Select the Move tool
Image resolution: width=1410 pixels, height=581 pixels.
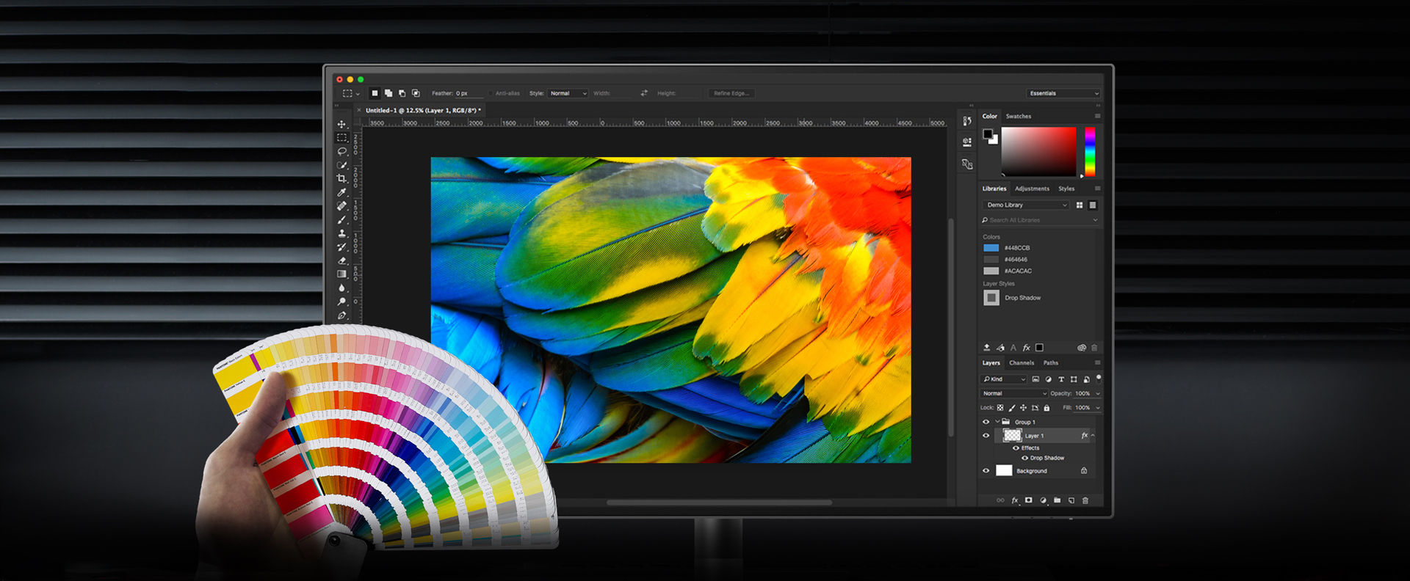tap(341, 124)
